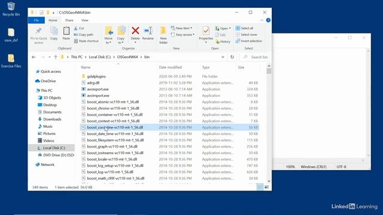383x215 pixels.
Task: Click the Paste clipboard icon
Action: pyautogui.click(x=66, y=33)
